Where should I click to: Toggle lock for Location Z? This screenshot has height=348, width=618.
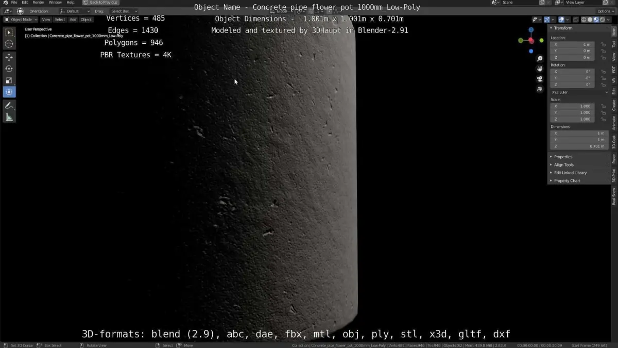(x=603, y=57)
